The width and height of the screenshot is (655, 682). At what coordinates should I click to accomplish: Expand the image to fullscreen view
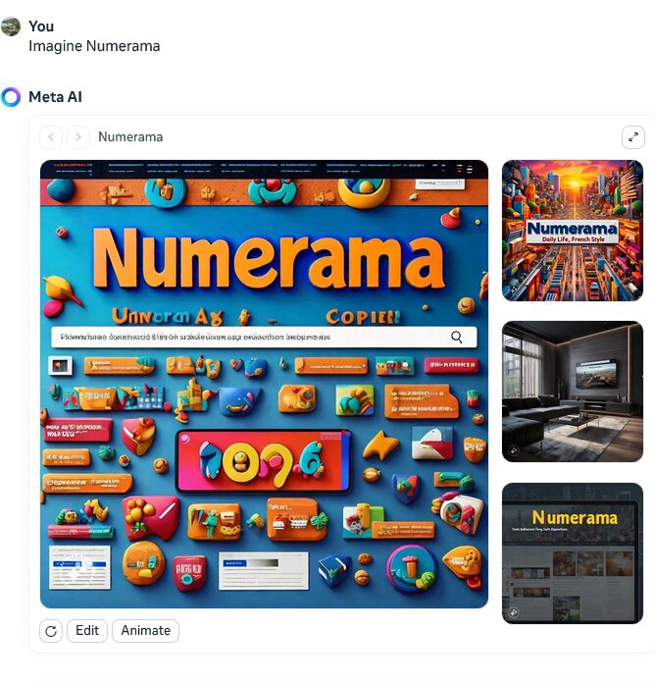633,137
